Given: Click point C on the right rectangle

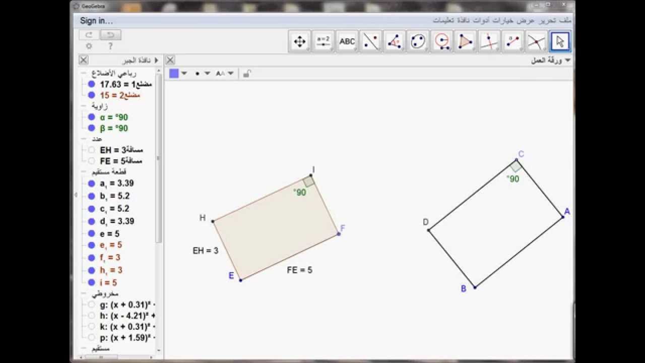Looking at the screenshot, I should [517, 159].
